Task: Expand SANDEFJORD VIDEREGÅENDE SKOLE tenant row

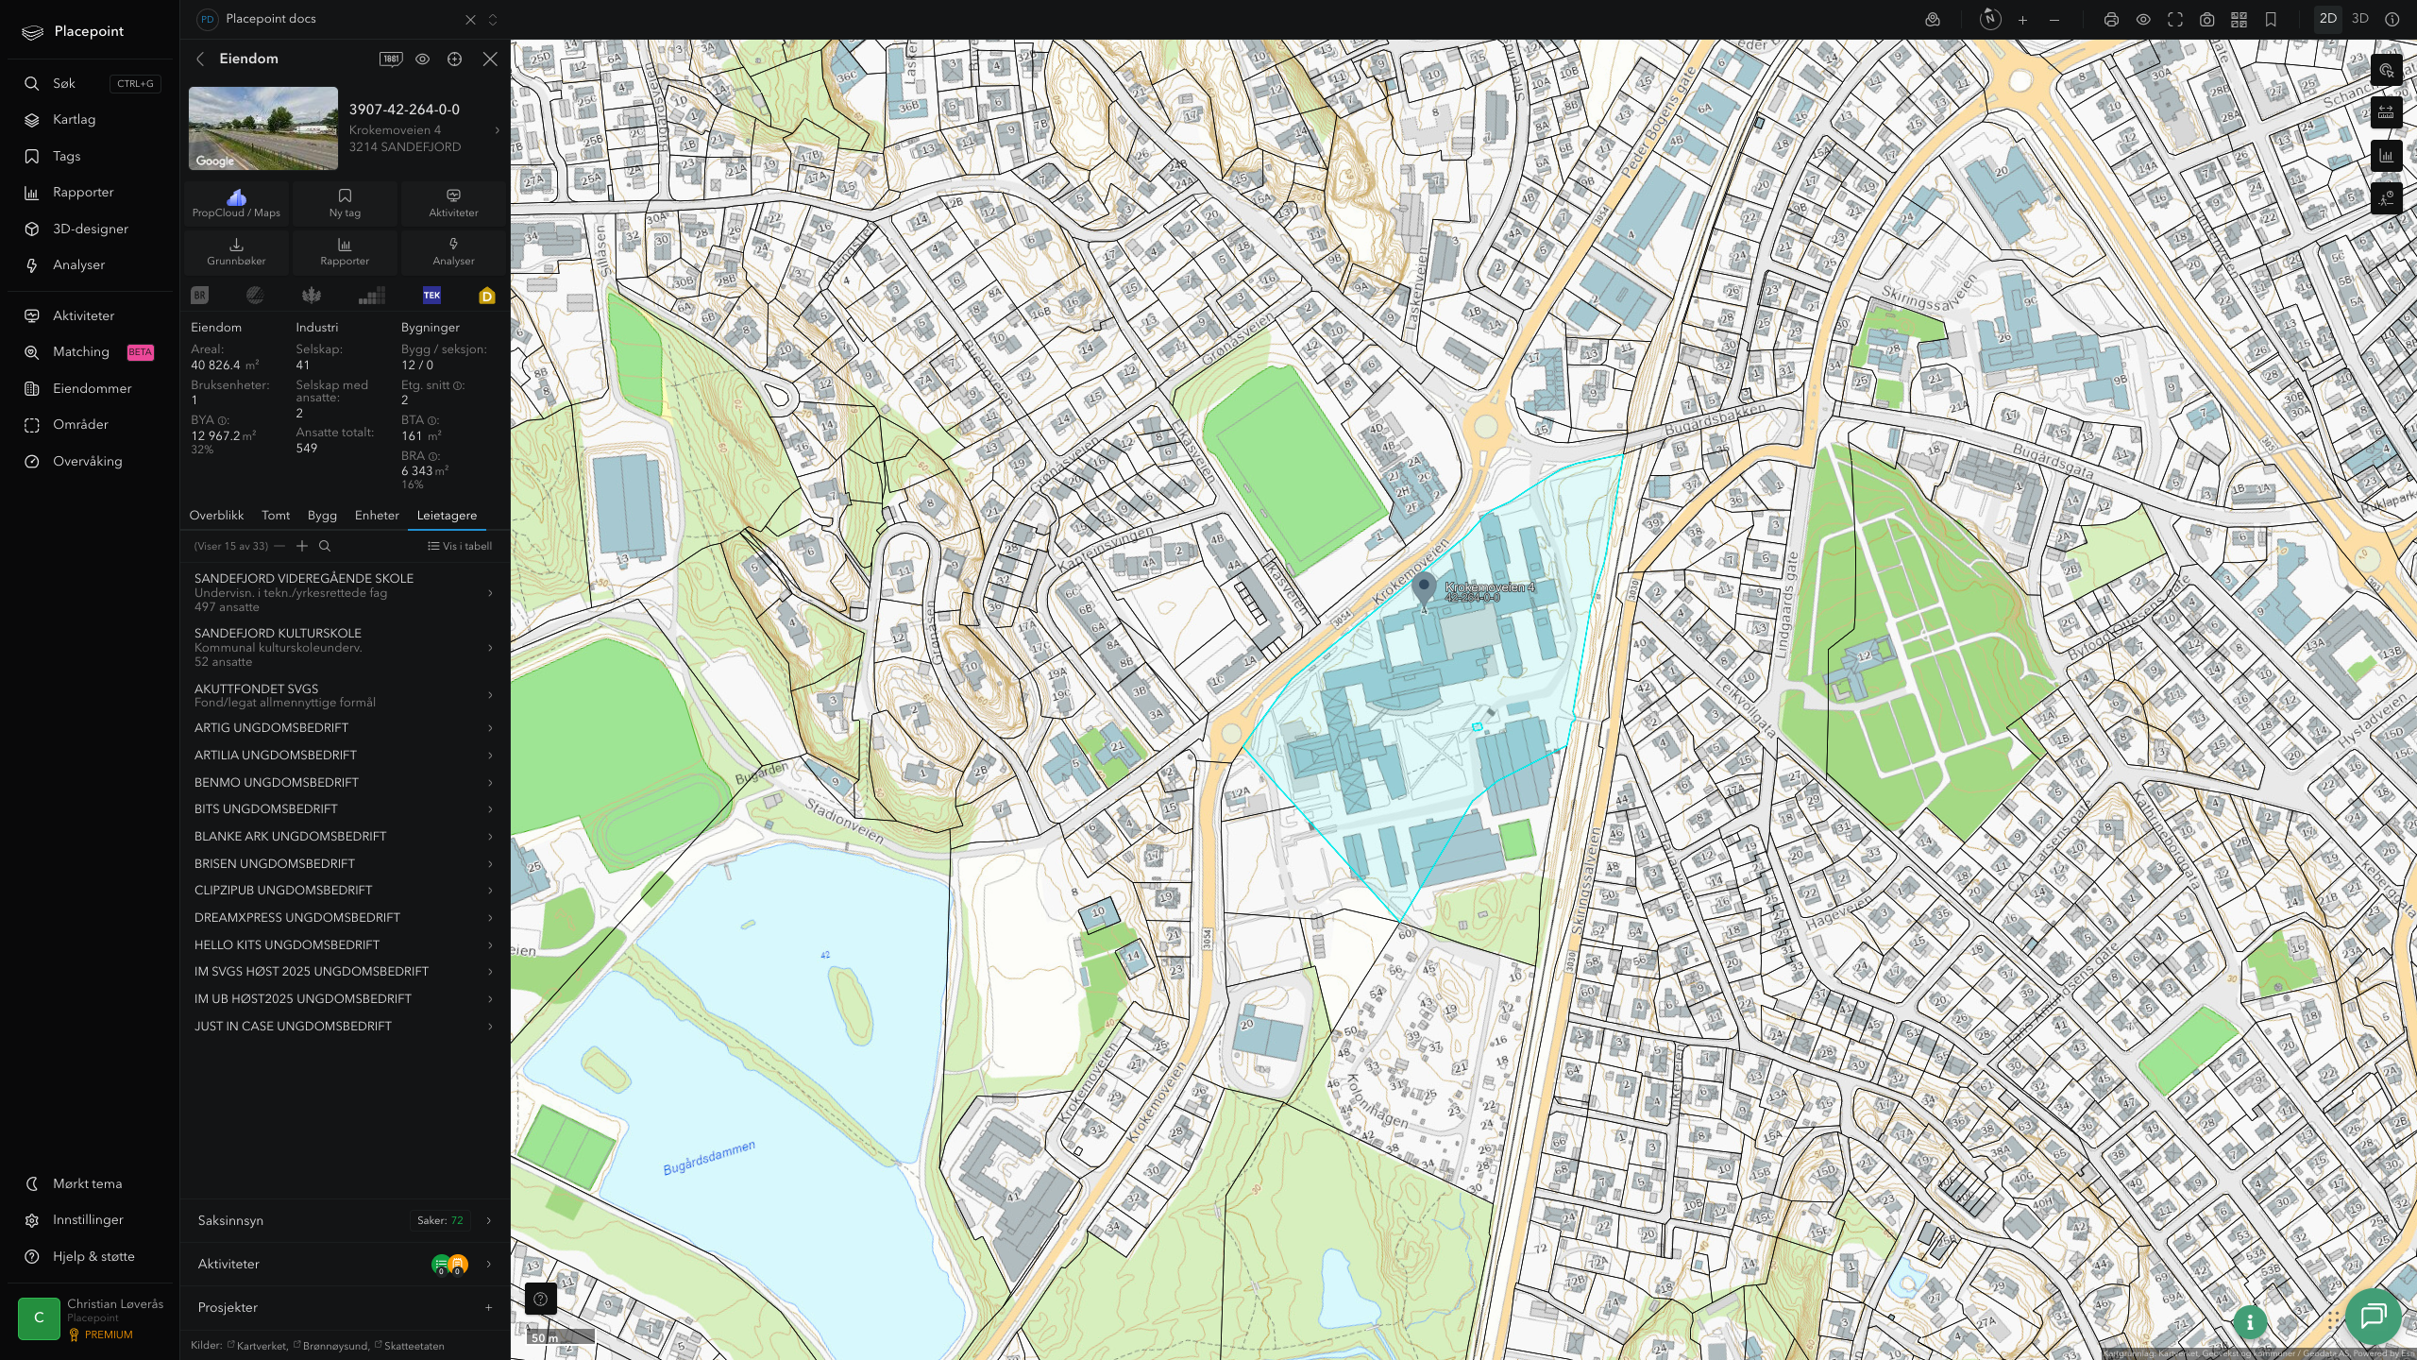Action: 345,592
